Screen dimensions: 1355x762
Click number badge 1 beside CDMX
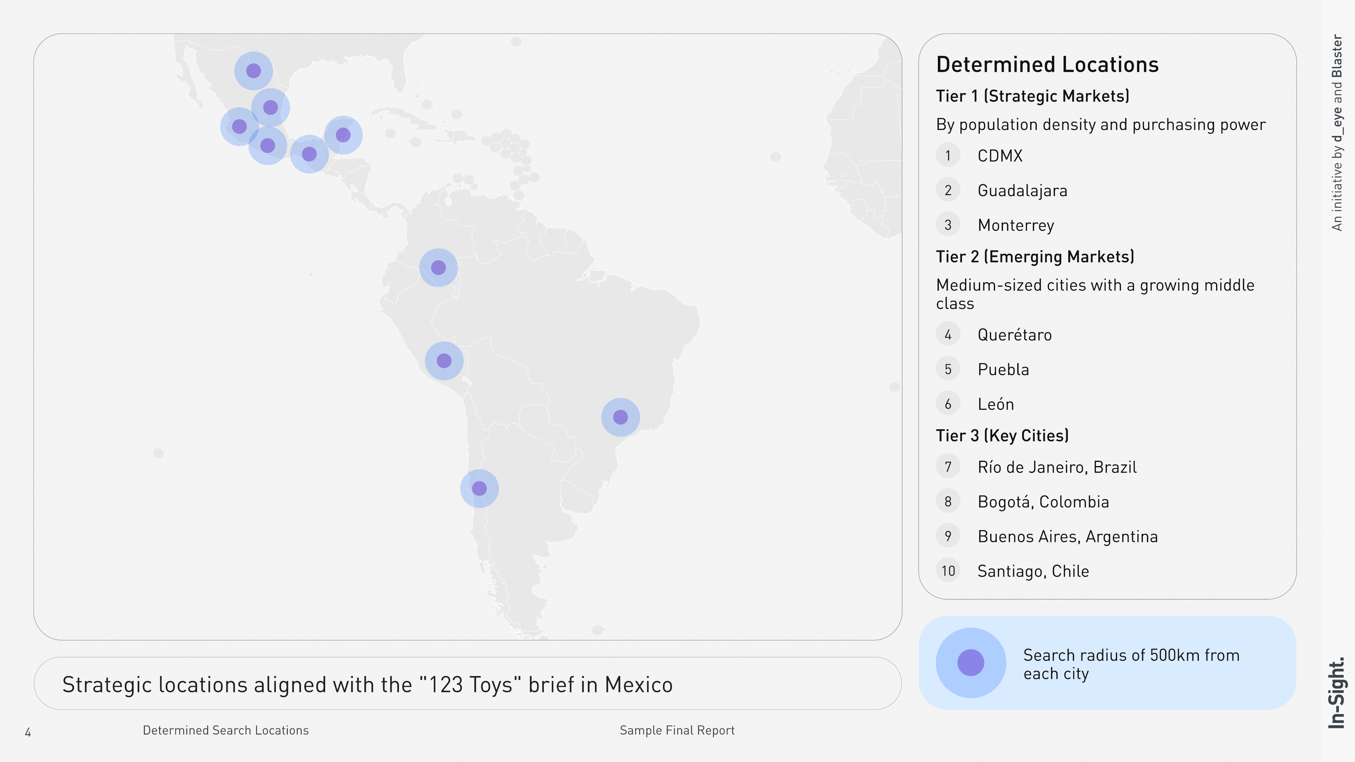click(948, 156)
